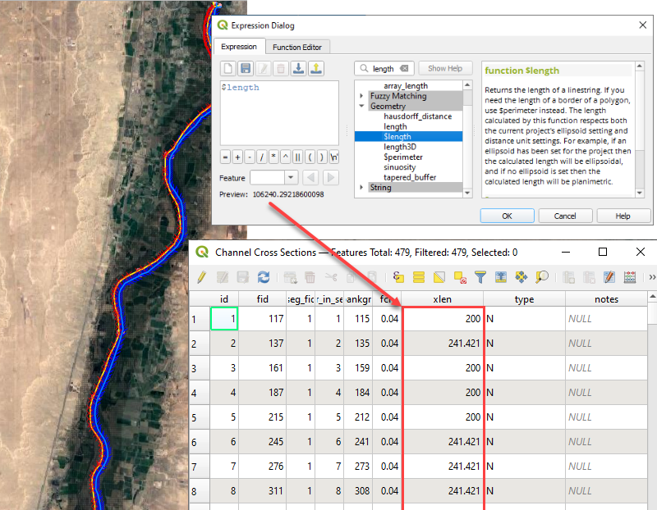Switch to the Function Editor tab
657x510 pixels.
(299, 48)
